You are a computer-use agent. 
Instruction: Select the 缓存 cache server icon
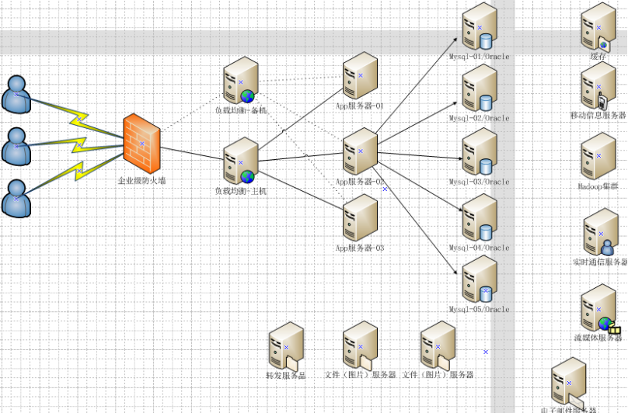(598, 27)
